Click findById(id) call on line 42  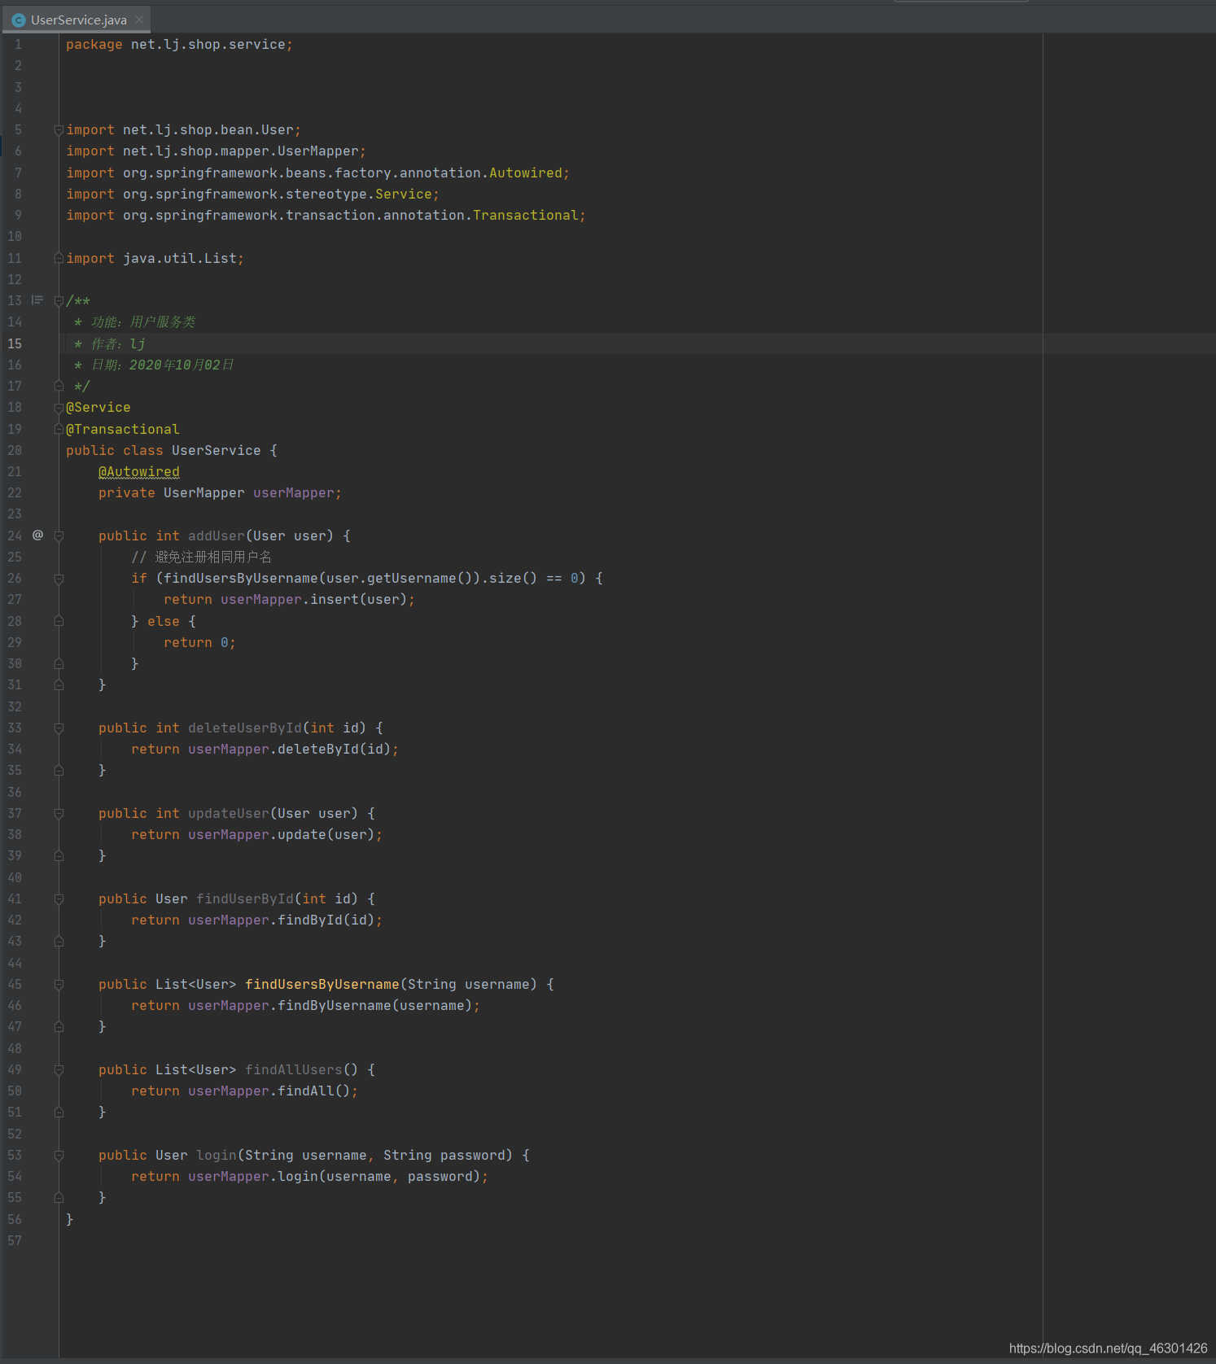pos(326,920)
